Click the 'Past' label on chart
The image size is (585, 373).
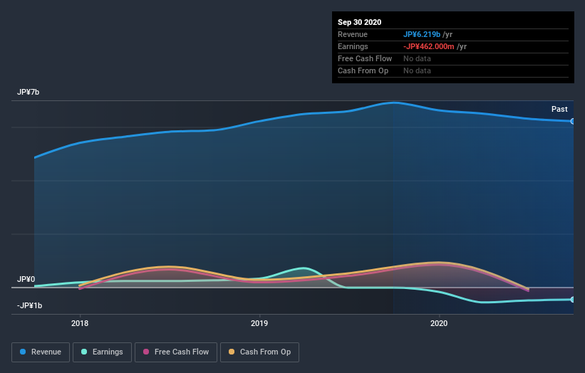click(559, 109)
